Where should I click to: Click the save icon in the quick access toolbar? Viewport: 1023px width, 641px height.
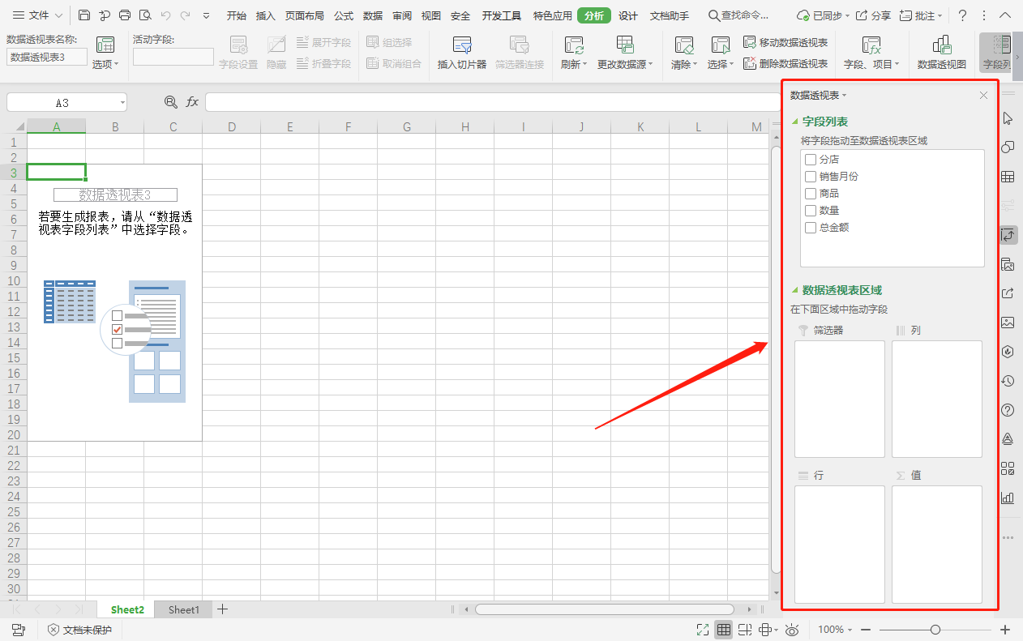click(85, 15)
